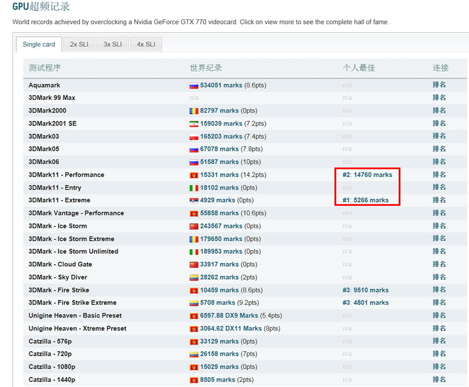
Task: Click the flag icon in the 3DMark2001 SE row
Action: [x=194, y=124]
